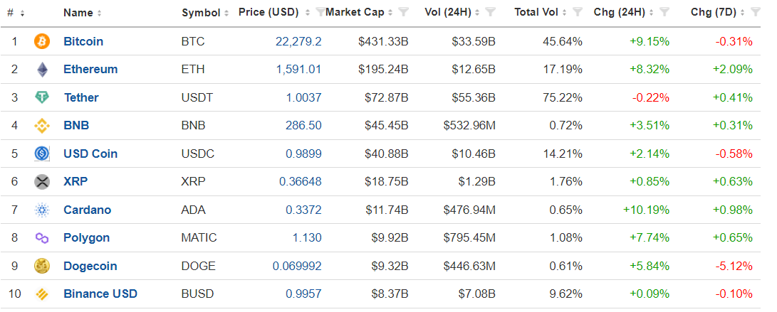Screen dimensions: 777x312
Task: Click the Ethereum price value 1,591.01
Action: (x=298, y=70)
